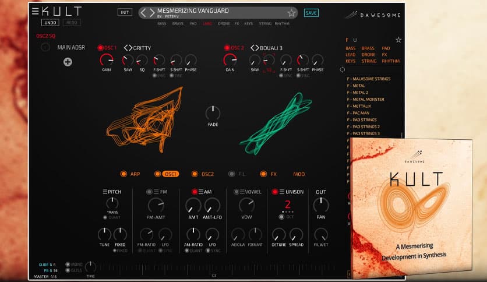Screen dimensions: 487x282
Task: Add an envelope with the plus icon
Action: (x=68, y=62)
